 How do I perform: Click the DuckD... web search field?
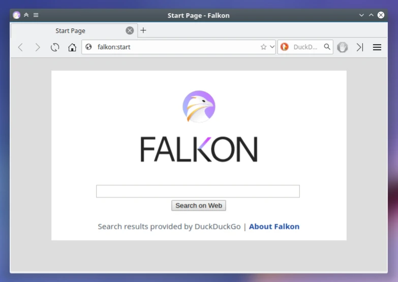(x=307, y=47)
